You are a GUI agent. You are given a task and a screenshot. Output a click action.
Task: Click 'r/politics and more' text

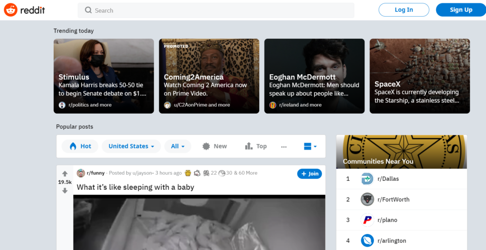(x=90, y=105)
